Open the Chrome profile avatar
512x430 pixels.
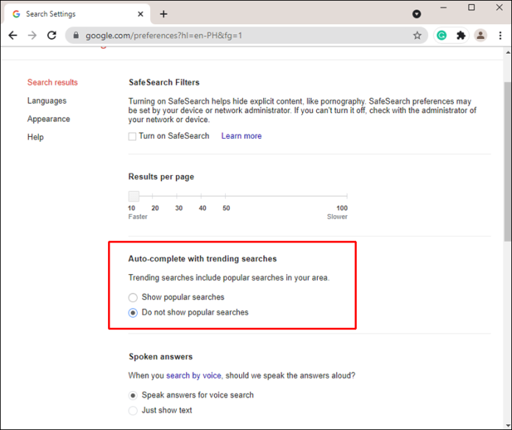pyautogui.click(x=480, y=35)
